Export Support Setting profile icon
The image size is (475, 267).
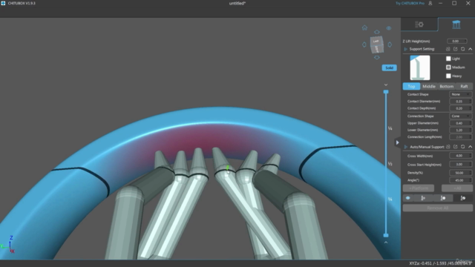(x=455, y=49)
